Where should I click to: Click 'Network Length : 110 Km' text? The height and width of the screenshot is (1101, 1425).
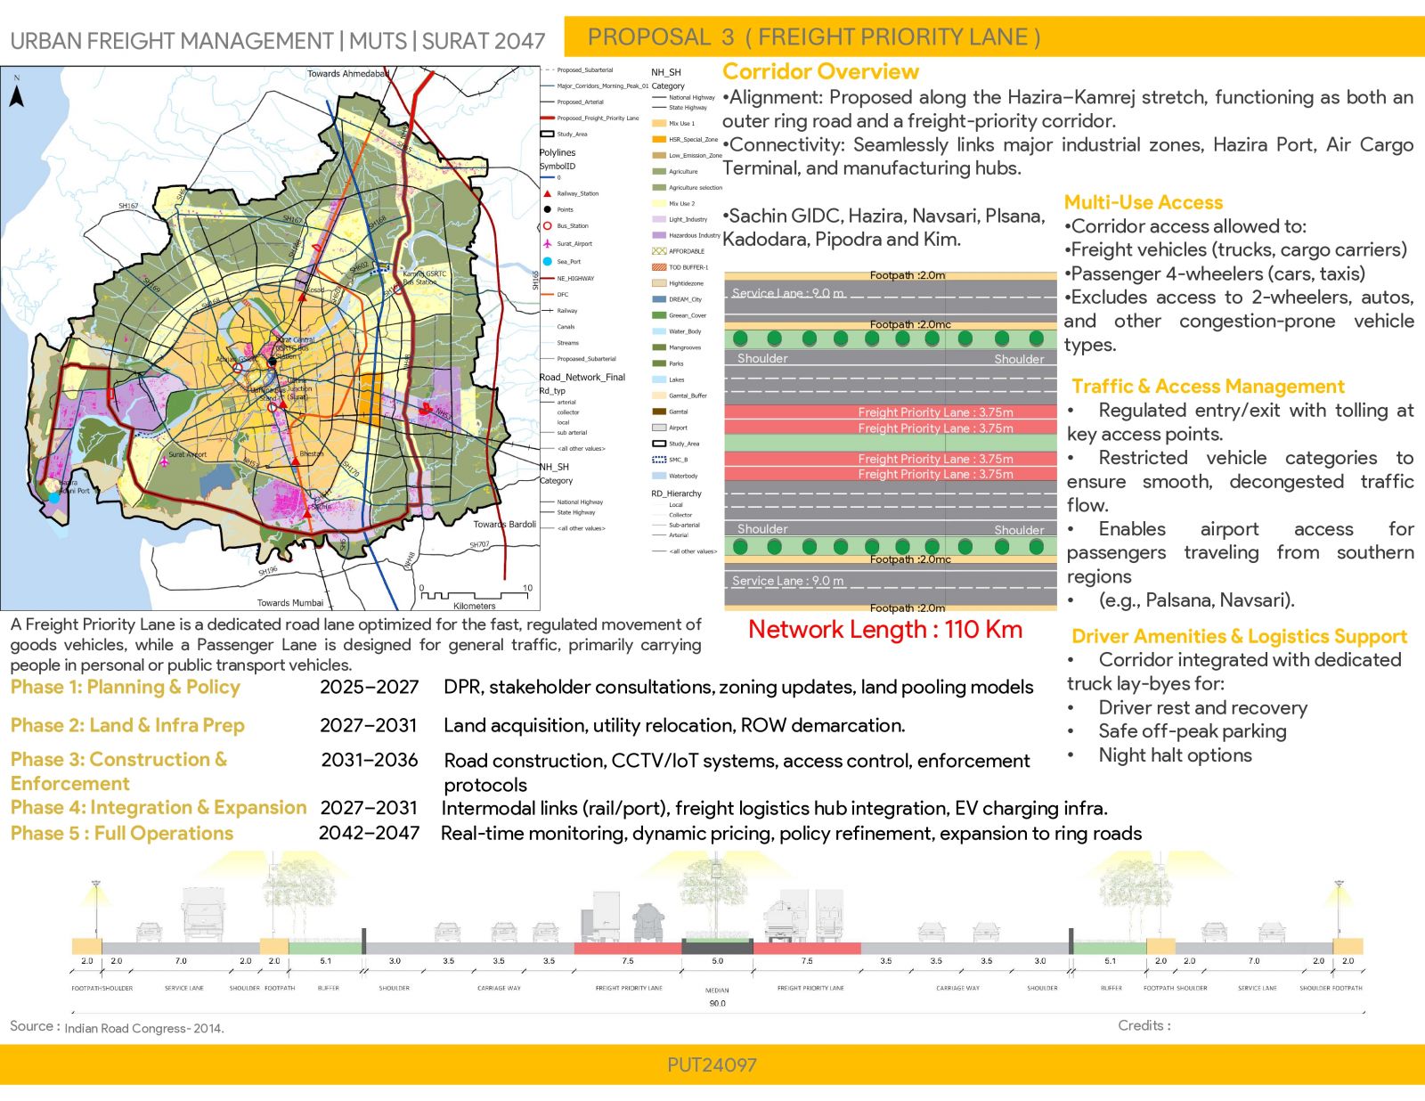[885, 630]
